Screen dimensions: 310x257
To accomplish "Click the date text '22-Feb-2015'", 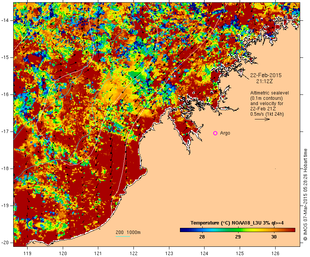I will 266,75.
